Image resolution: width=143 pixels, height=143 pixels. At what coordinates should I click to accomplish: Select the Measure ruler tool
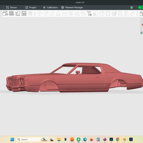pyautogui.click(x=133, y=14)
